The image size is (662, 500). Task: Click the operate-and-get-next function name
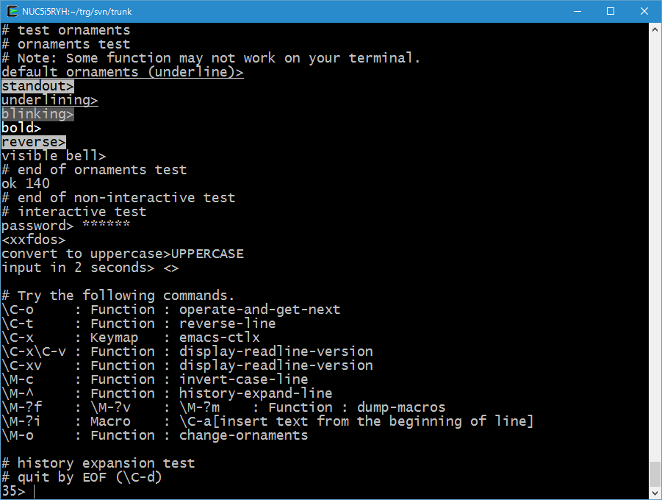click(x=259, y=310)
